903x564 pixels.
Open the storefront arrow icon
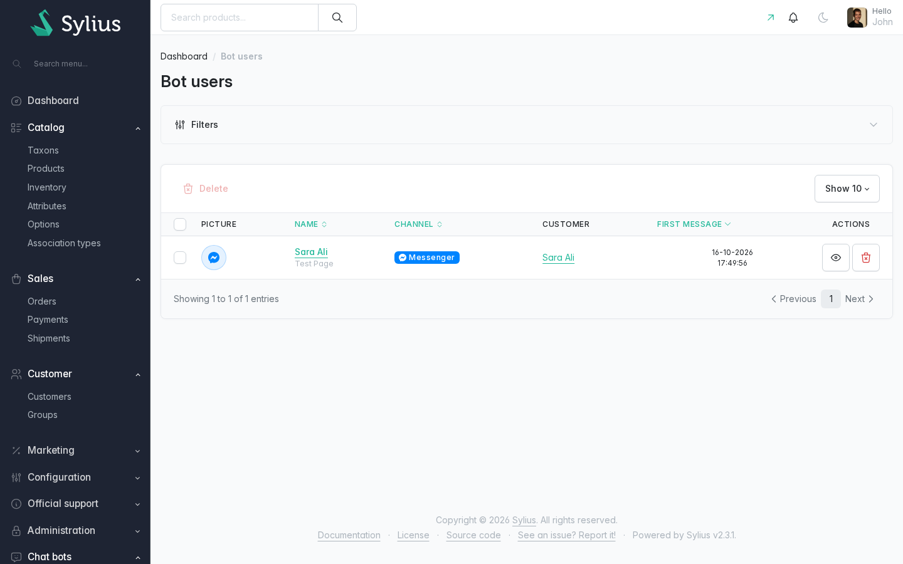(771, 18)
